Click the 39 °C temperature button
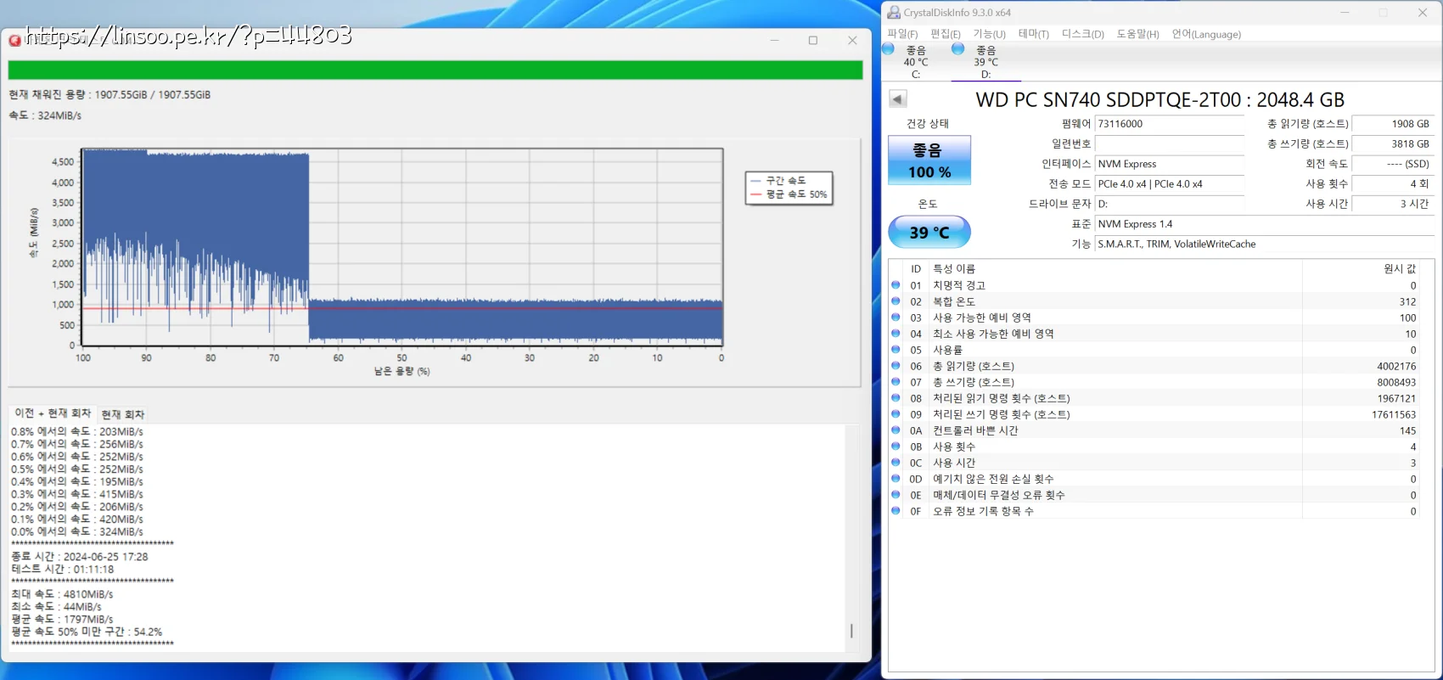The width and height of the screenshot is (1443, 680). tap(929, 232)
